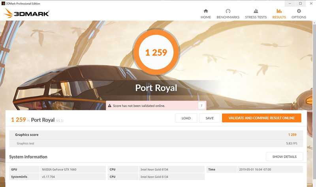316x187 pixels.
Task: Switch to the HOME tab label
Action: (205, 17)
